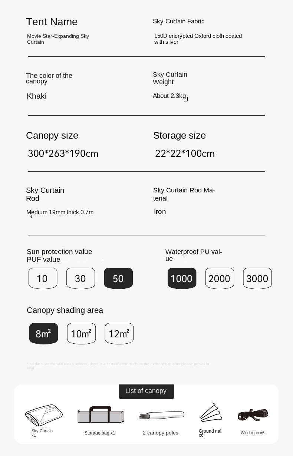Click the 300*263*190cm dimension text
Screen dimensions: 293x456
pos(63,153)
